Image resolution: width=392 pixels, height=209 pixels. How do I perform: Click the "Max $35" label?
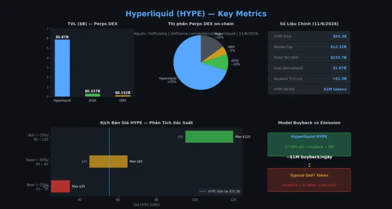(x=79, y=187)
